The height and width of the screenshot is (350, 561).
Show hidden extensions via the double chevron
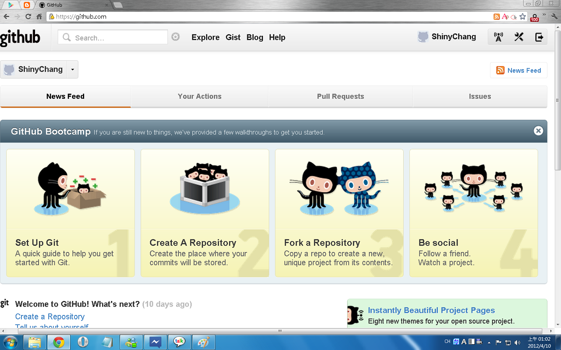tap(544, 15)
